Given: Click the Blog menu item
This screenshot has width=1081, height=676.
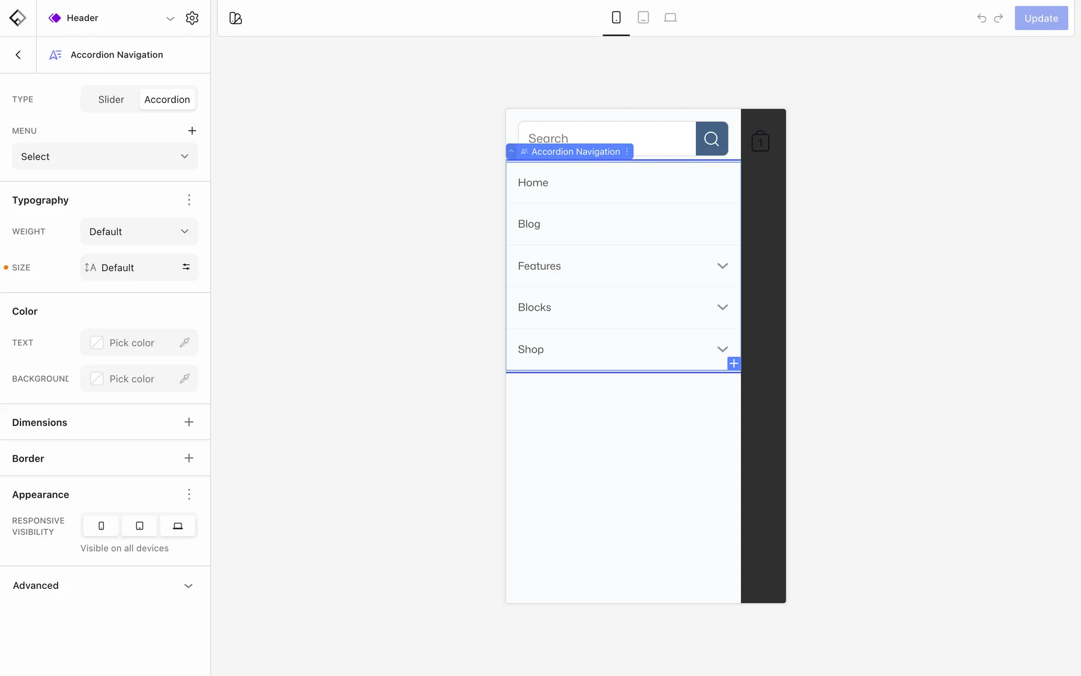Looking at the screenshot, I should click(x=623, y=224).
